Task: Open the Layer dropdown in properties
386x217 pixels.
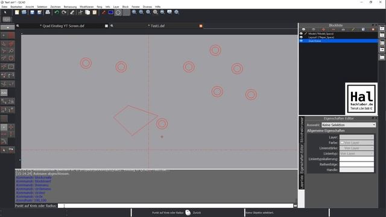Action: [356, 137]
